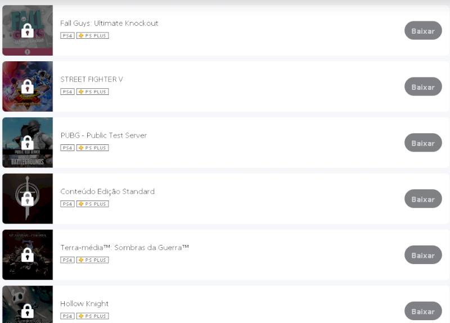Click the lock icon on Terra-média thumbnail

tap(27, 255)
